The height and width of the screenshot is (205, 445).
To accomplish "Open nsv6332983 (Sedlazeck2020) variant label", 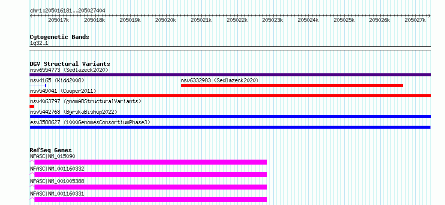I will tap(219, 80).
